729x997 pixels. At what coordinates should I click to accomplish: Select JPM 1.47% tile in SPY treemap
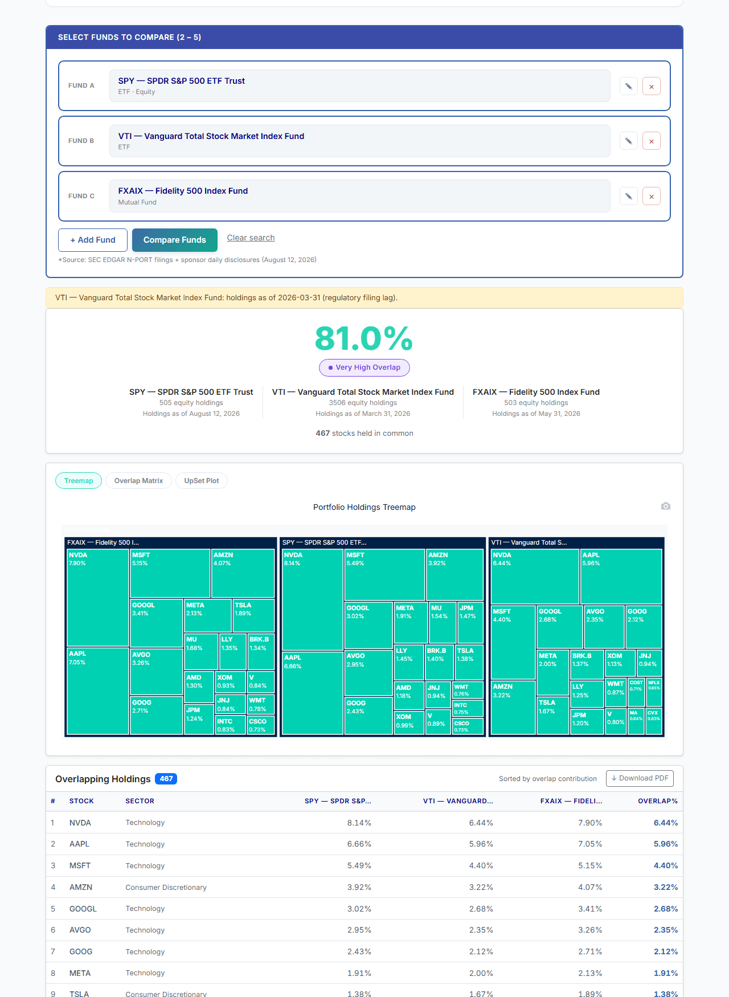click(x=470, y=623)
